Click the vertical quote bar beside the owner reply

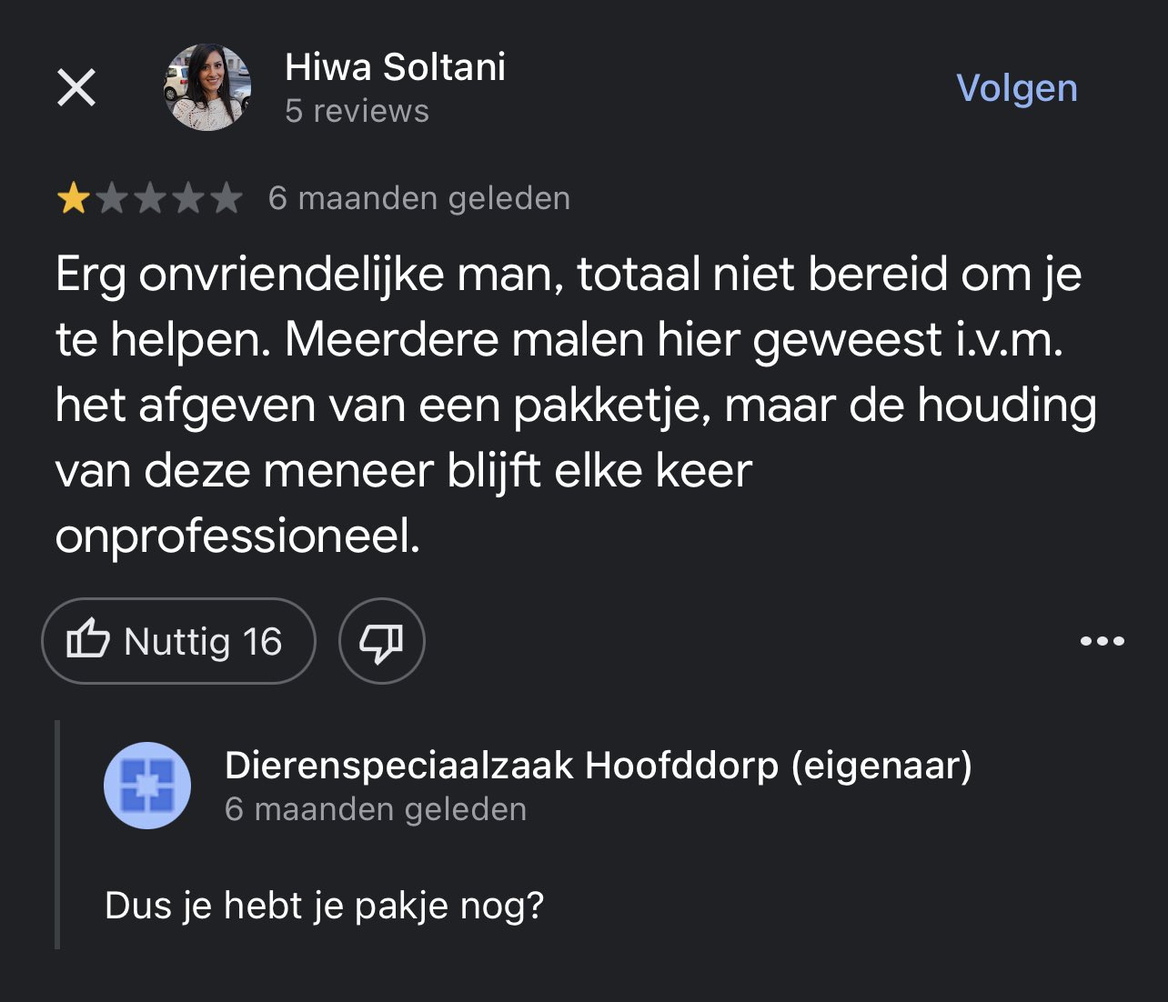click(x=57, y=835)
